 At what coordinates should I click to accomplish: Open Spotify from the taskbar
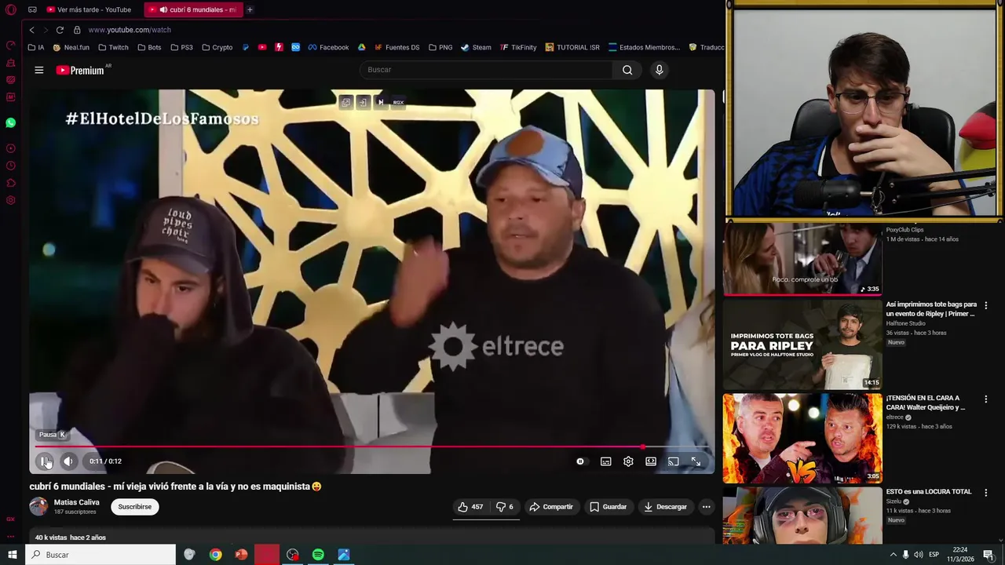[x=318, y=555]
